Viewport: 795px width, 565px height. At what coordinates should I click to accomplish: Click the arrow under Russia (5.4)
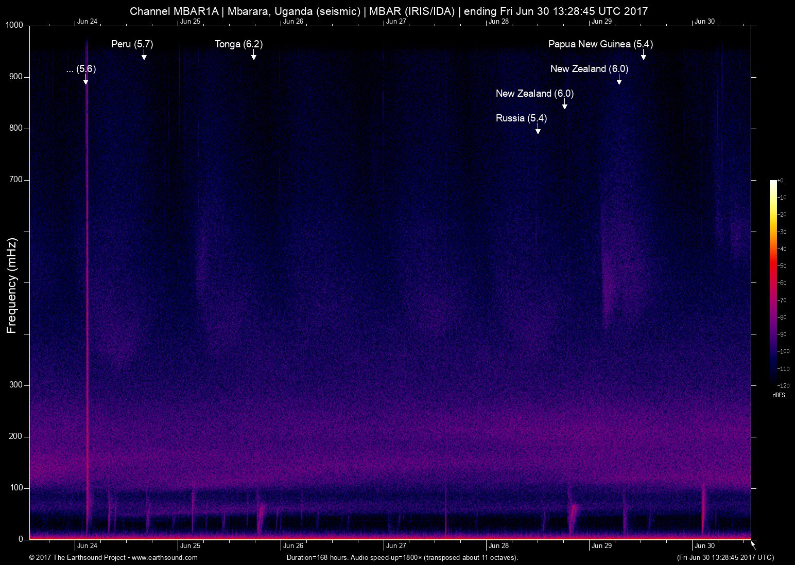point(538,129)
